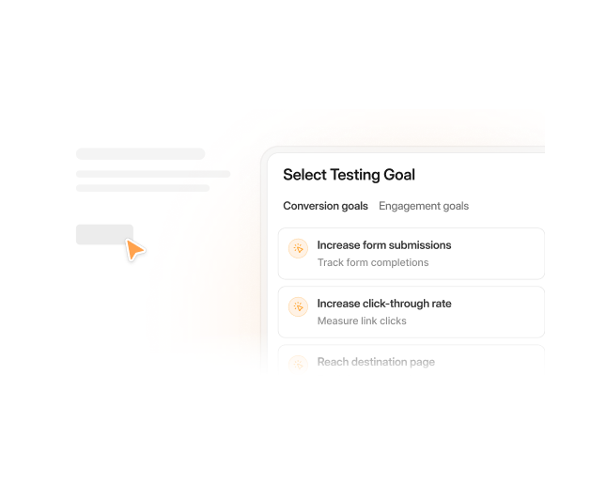Click the shorter thin grey placeholder line

coord(143,188)
